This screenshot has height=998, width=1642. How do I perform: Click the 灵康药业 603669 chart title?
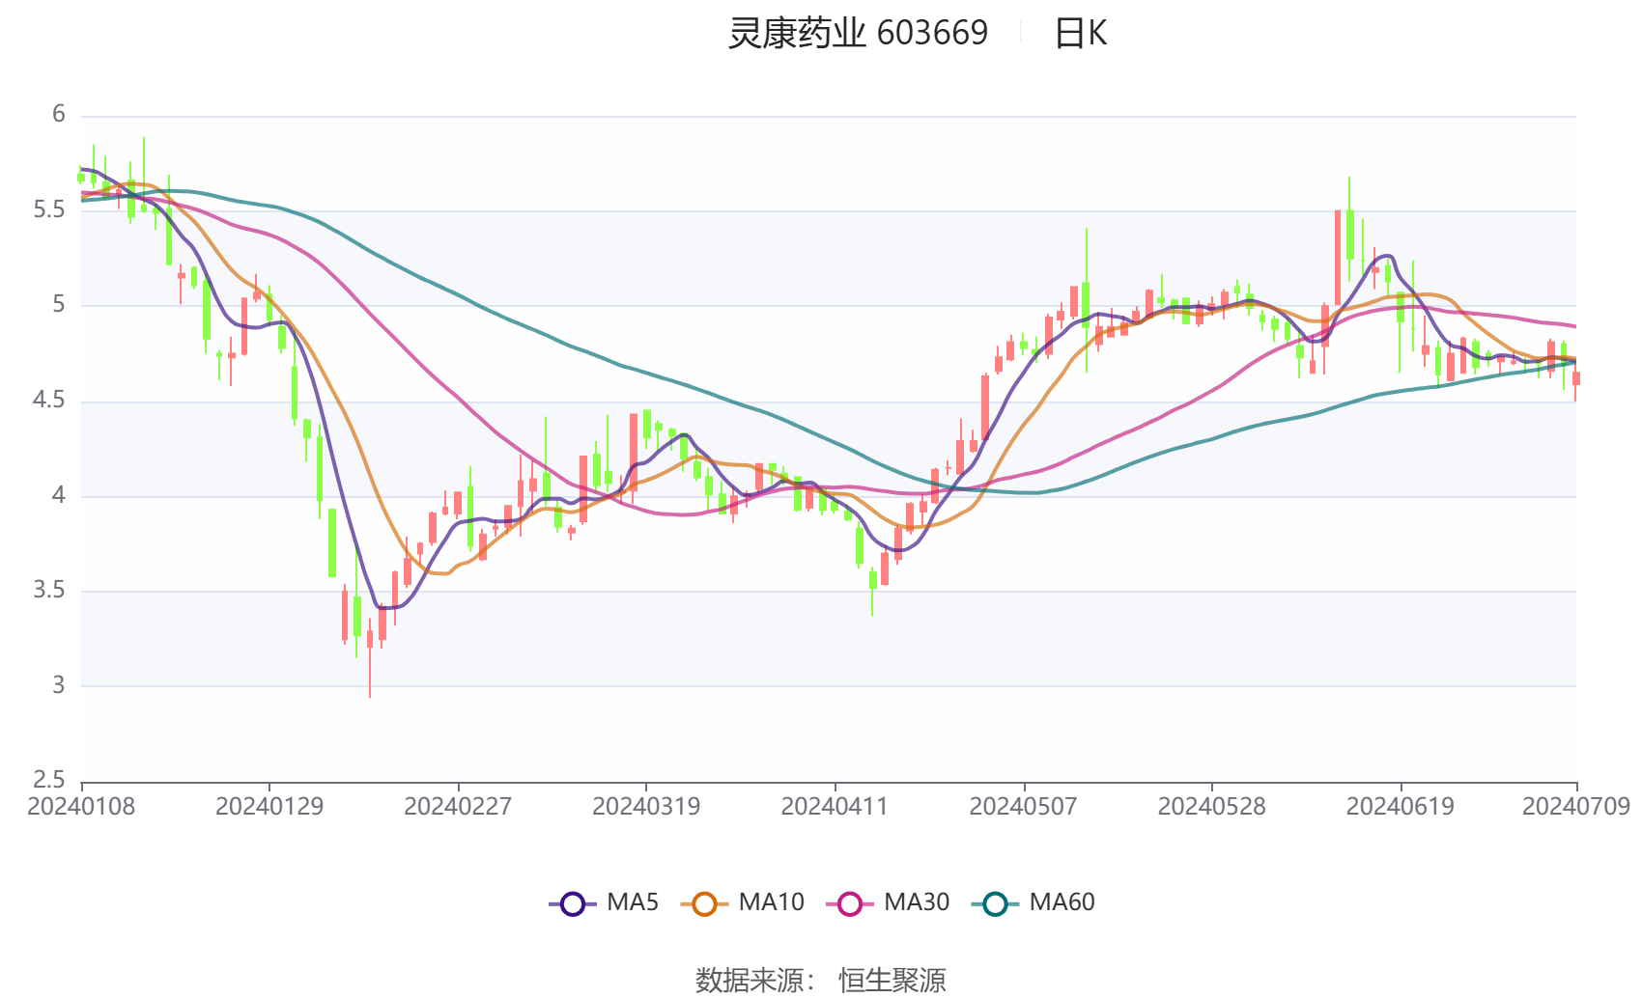pyautogui.click(x=858, y=34)
